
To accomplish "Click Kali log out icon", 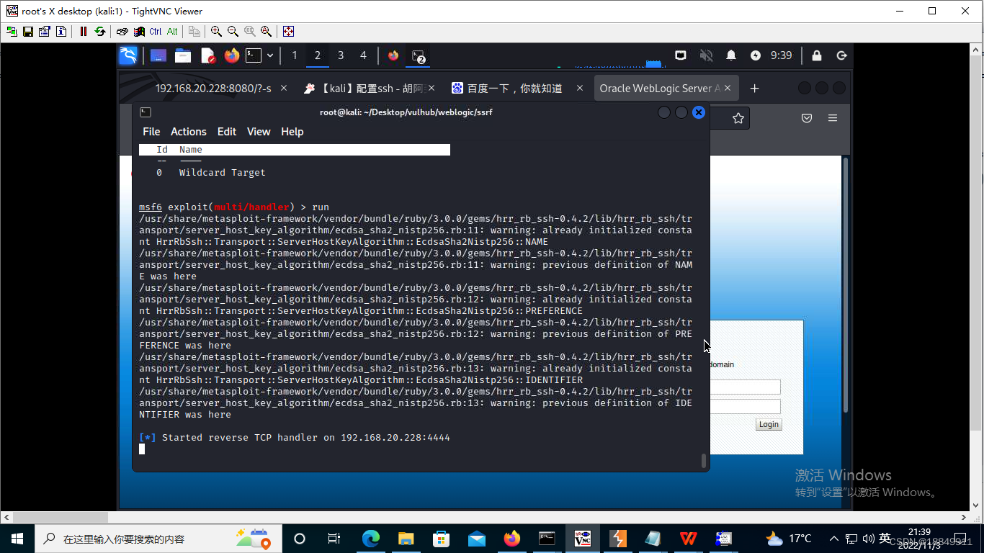I will coord(841,55).
